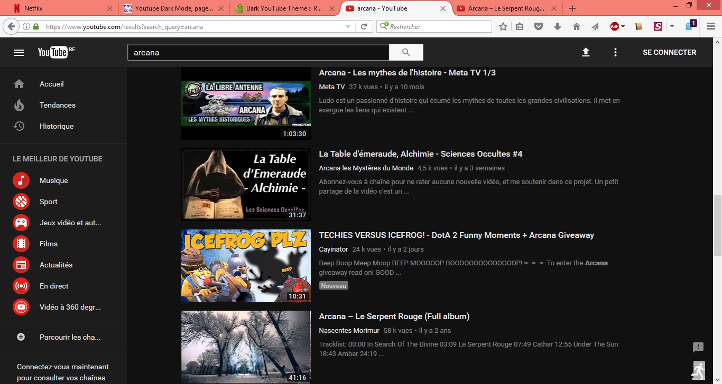Click the YouTube BE logo
The image size is (722, 384).
(56, 52)
